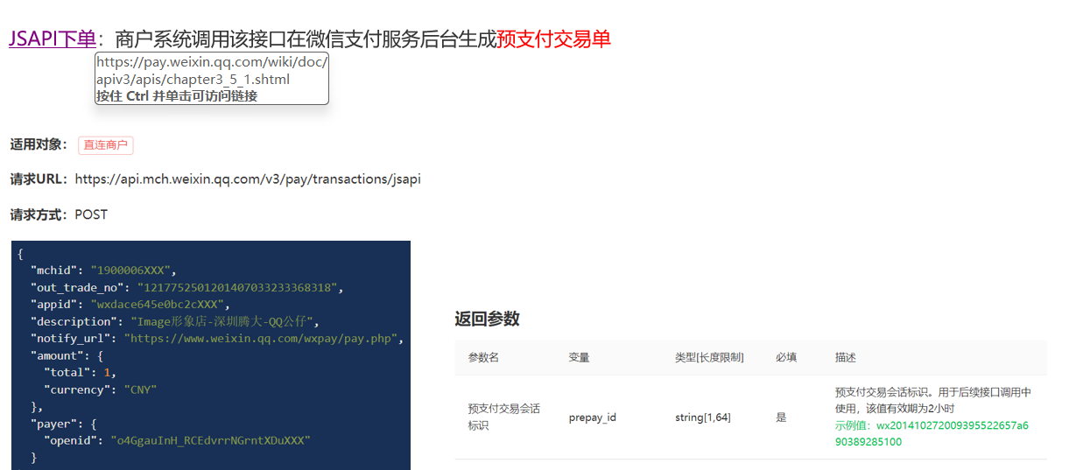Image resolution: width=1069 pixels, height=470 pixels.
Task: Click the request URL api.mch.weixin.qq.com text
Action: [248, 179]
